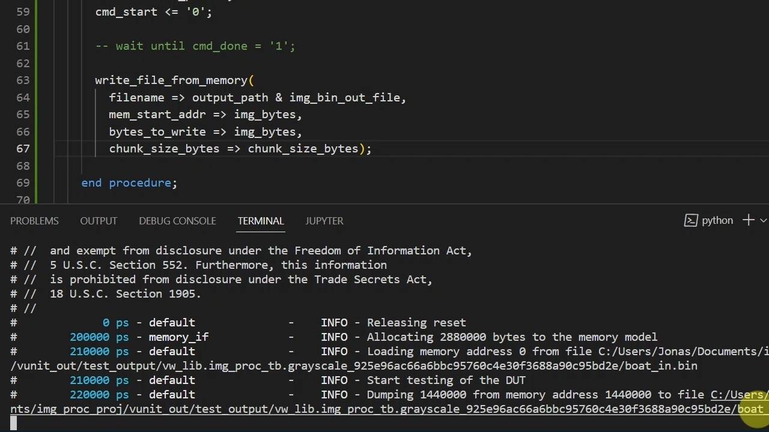Click the 'end procedure;' statement
The image size is (769, 432).
point(129,183)
